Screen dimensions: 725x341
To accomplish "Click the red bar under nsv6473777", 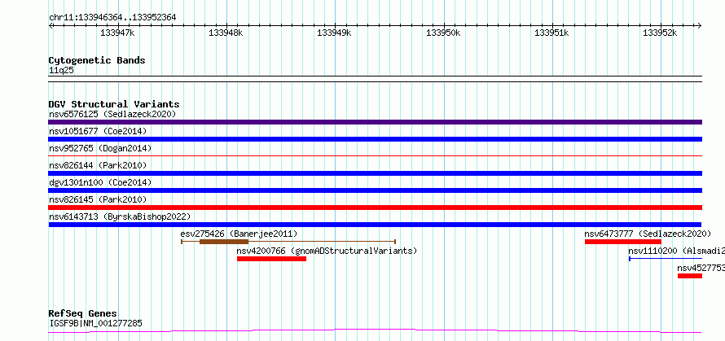I will (x=623, y=242).
